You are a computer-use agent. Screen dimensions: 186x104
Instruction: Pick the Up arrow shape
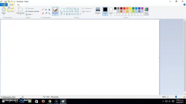tap(78, 11)
